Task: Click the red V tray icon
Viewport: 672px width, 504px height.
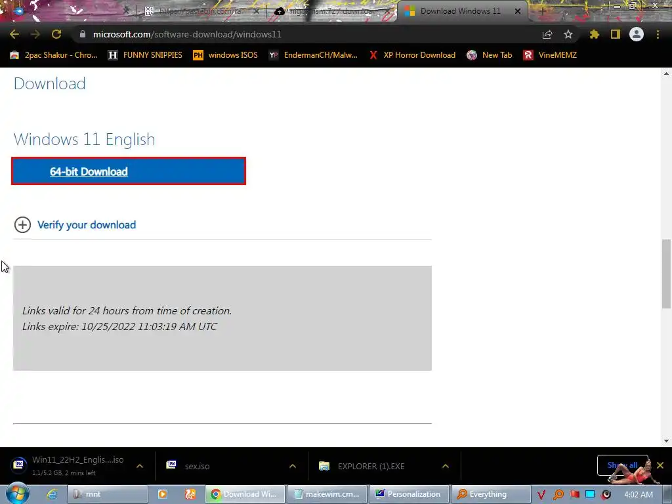Action: click(541, 495)
